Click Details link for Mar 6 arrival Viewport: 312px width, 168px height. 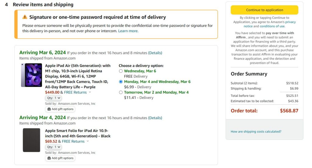155,53
